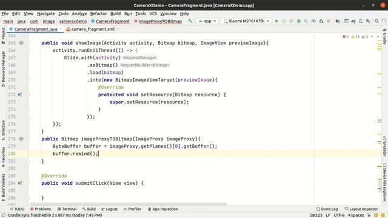Screen dimensions: 388x218
Task: Open the Event Log button
Action: tap(327, 209)
